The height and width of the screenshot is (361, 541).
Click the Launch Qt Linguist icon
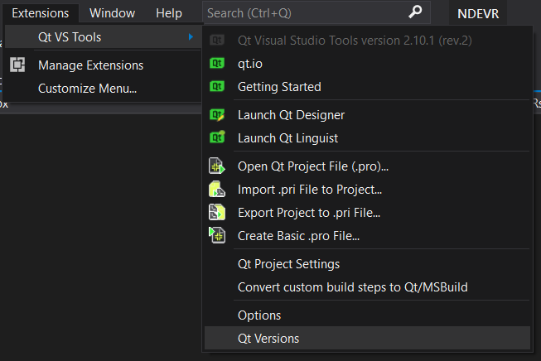[217, 137]
